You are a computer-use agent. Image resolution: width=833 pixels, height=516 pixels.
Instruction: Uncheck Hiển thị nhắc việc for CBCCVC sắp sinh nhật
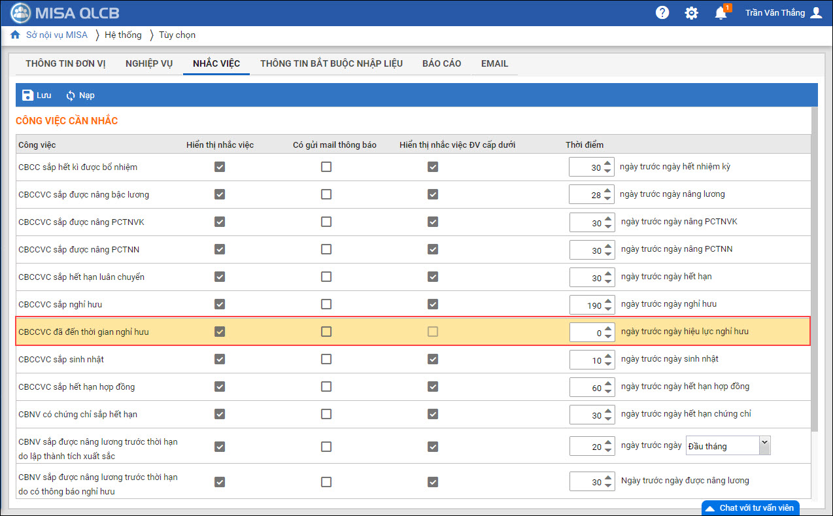pyautogui.click(x=220, y=359)
